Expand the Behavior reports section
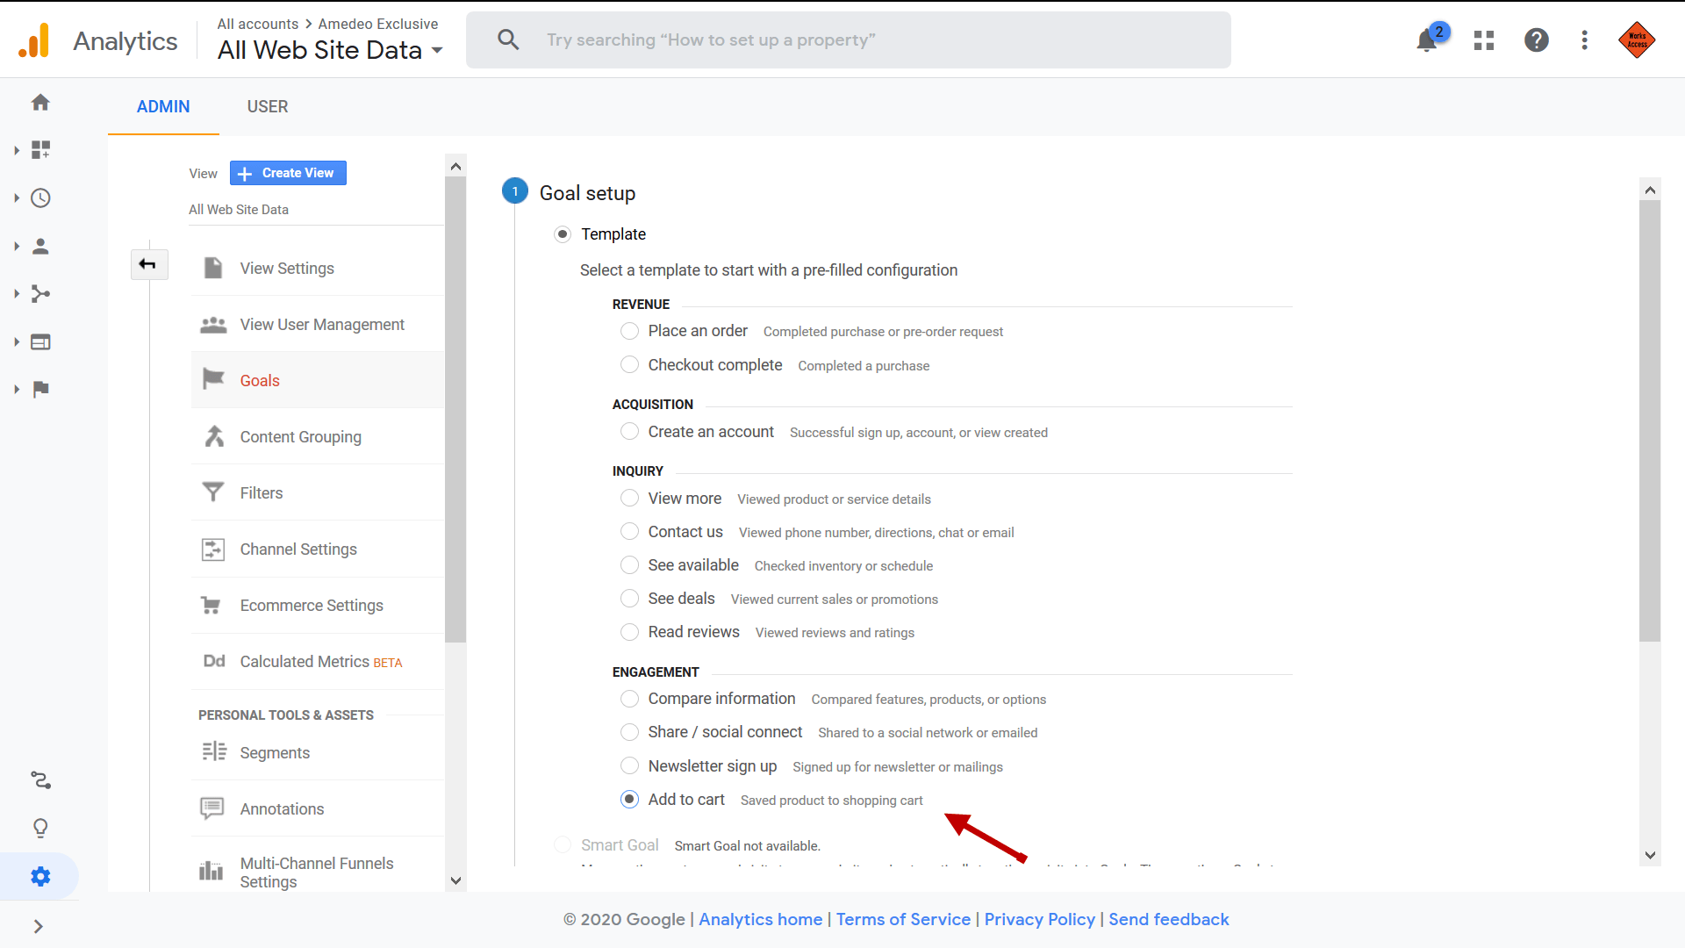Viewport: 1685px width, 948px height. tap(40, 341)
